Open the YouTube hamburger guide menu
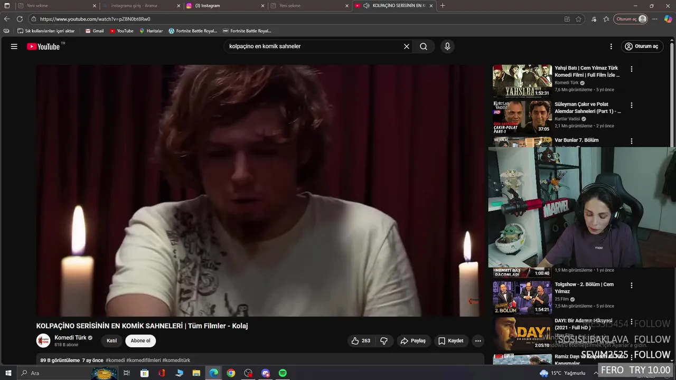Screen dimensions: 676x380 tap(14, 46)
